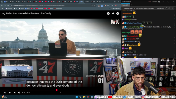The width and height of the screenshot is (176, 99).
Task: Go back in the browser
Action: tap(2, 5)
